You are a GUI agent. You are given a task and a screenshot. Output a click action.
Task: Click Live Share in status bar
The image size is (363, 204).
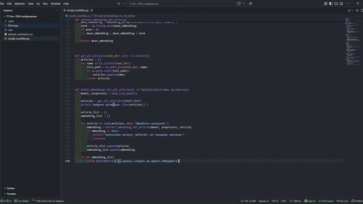tap(22, 201)
